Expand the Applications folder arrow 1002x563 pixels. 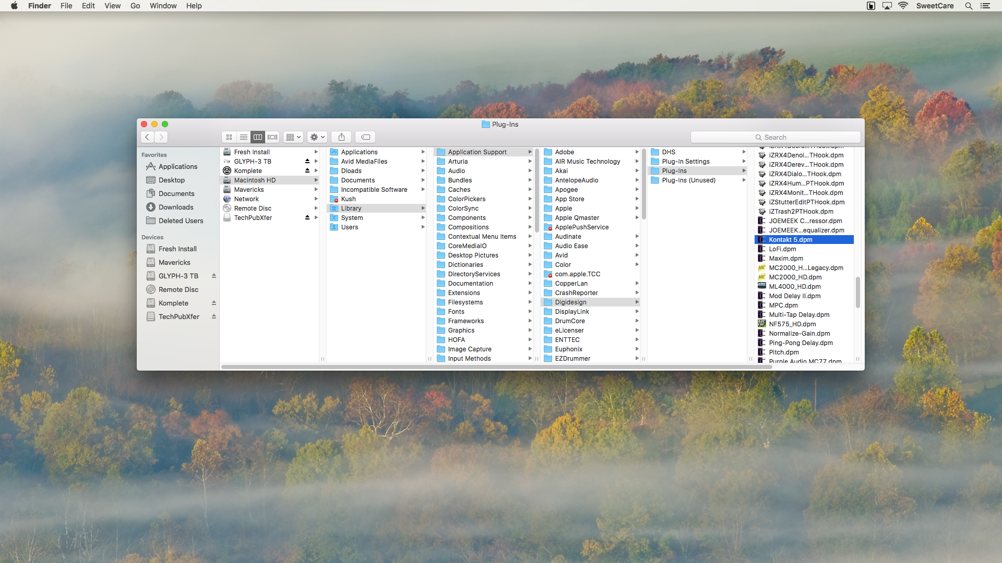coord(424,152)
